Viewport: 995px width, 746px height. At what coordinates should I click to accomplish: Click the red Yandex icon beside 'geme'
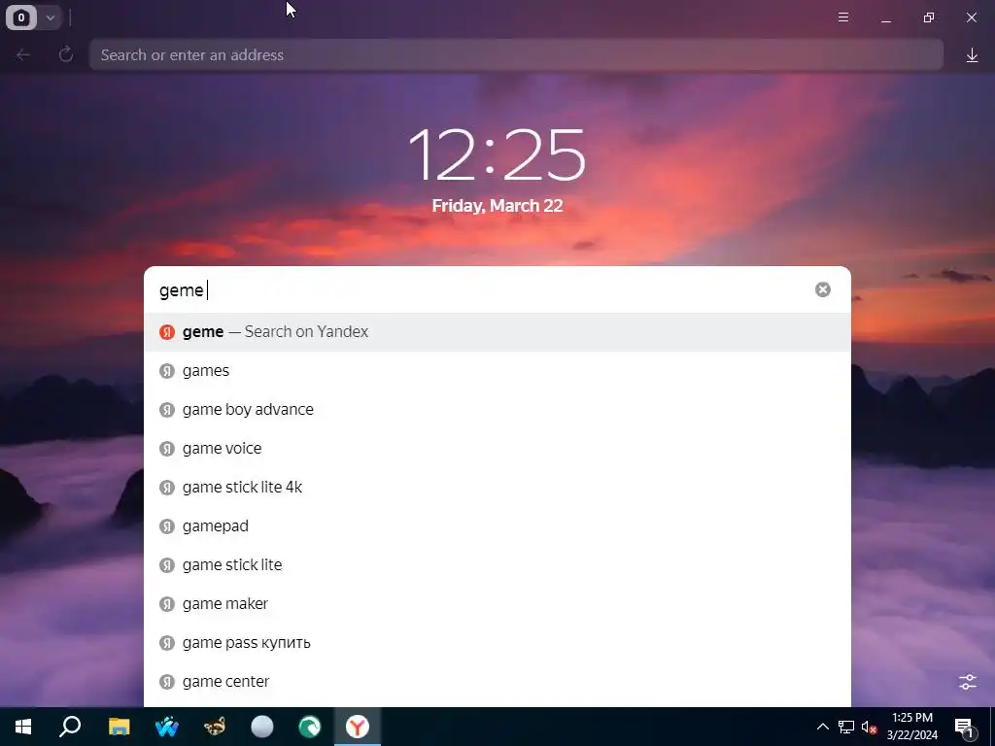(167, 332)
